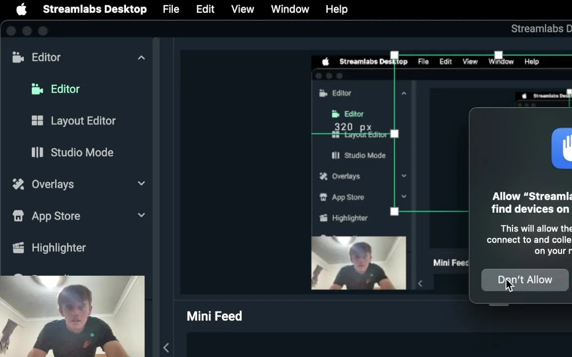Click the App Store chevron in the preview capture
This screenshot has height=357, width=572.
(x=404, y=196)
